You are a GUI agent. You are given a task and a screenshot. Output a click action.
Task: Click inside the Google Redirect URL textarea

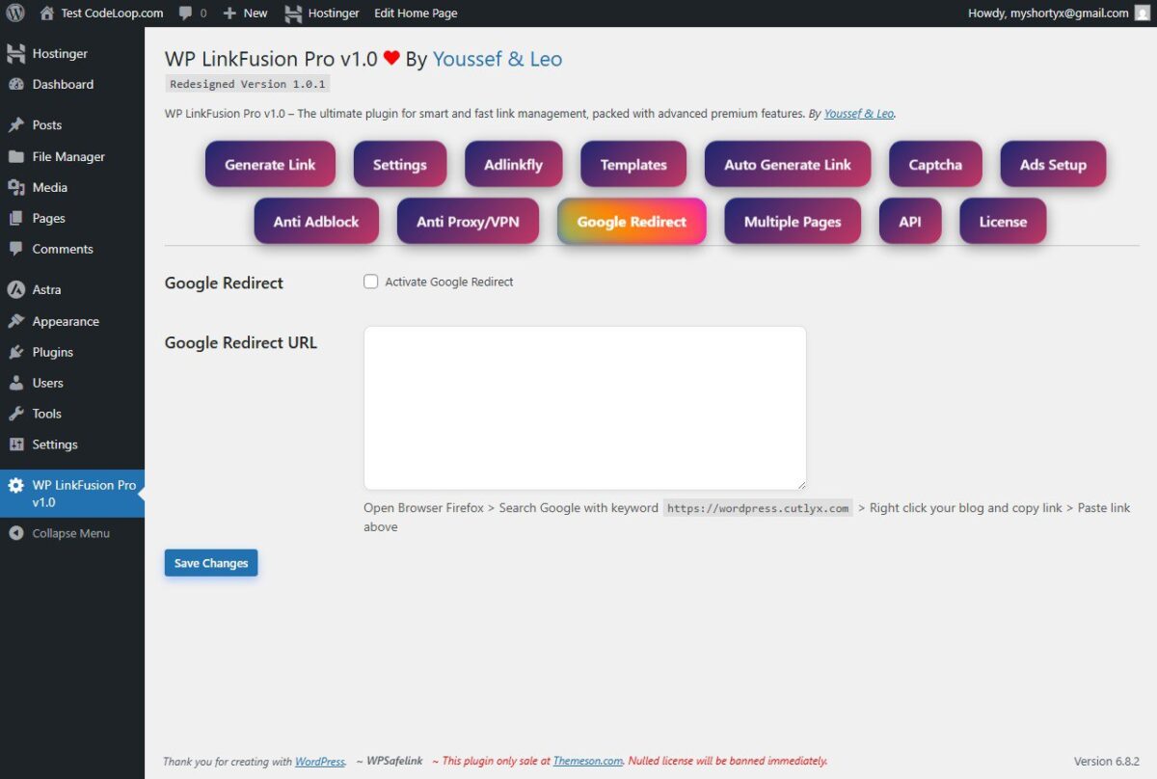584,408
